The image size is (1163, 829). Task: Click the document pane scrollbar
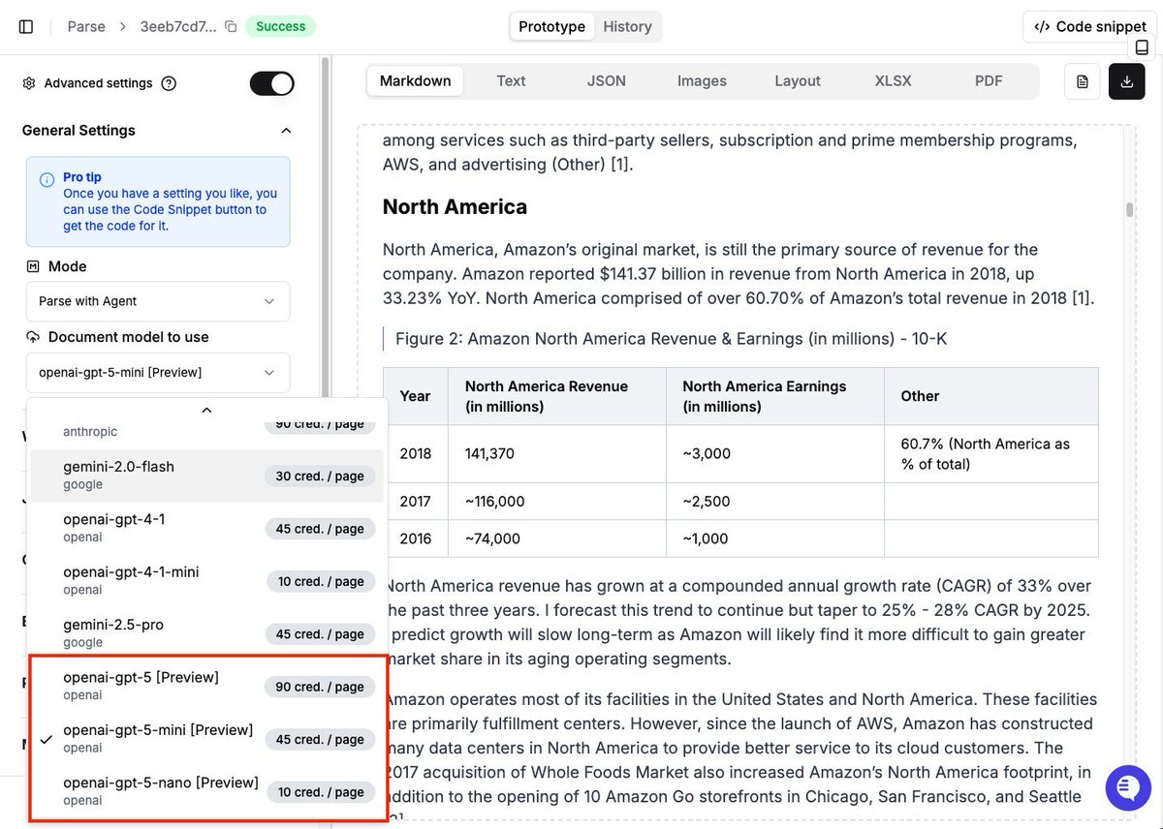pos(1130,210)
